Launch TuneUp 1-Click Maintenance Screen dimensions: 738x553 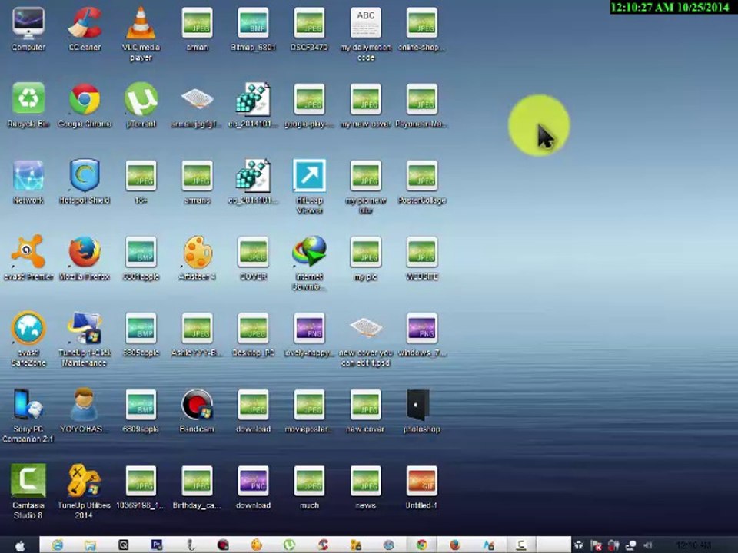coord(85,339)
